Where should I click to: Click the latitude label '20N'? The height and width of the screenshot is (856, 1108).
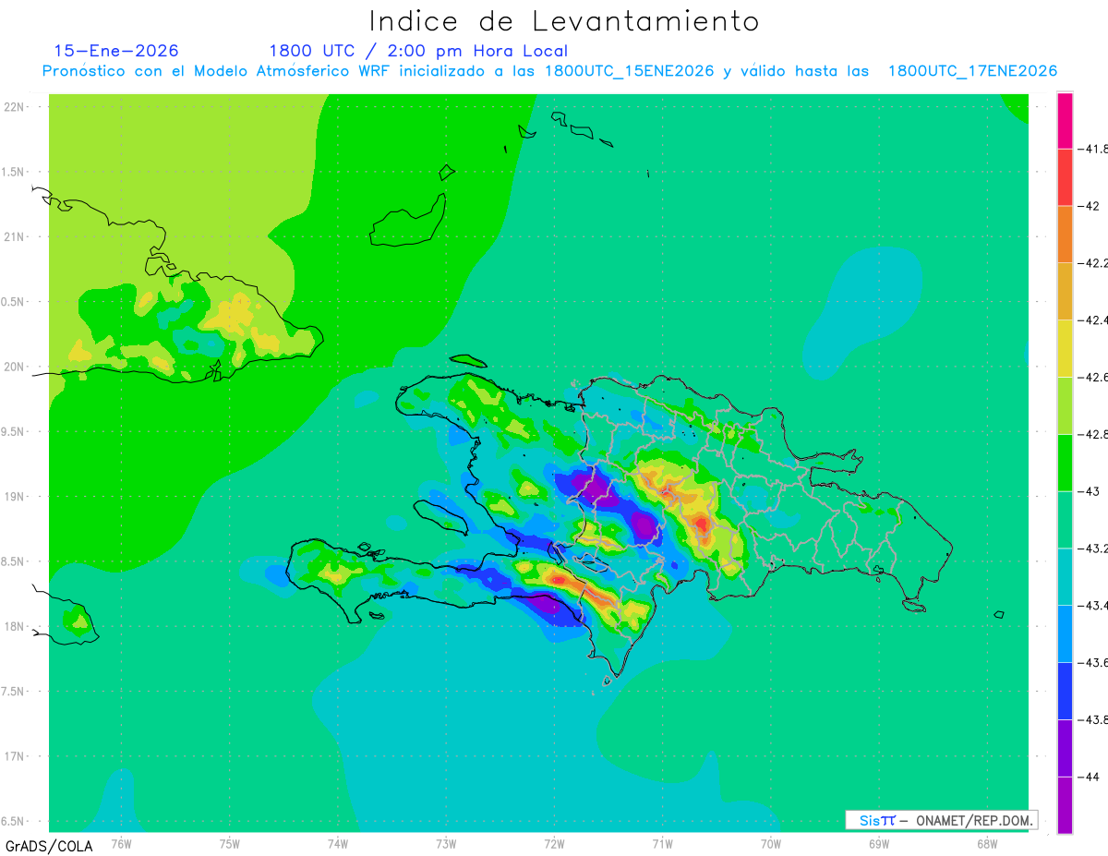(14, 367)
